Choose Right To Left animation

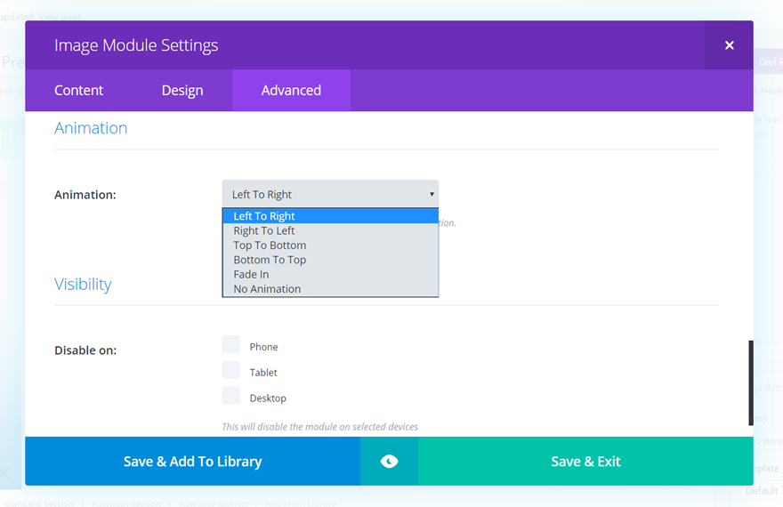pyautogui.click(x=264, y=230)
